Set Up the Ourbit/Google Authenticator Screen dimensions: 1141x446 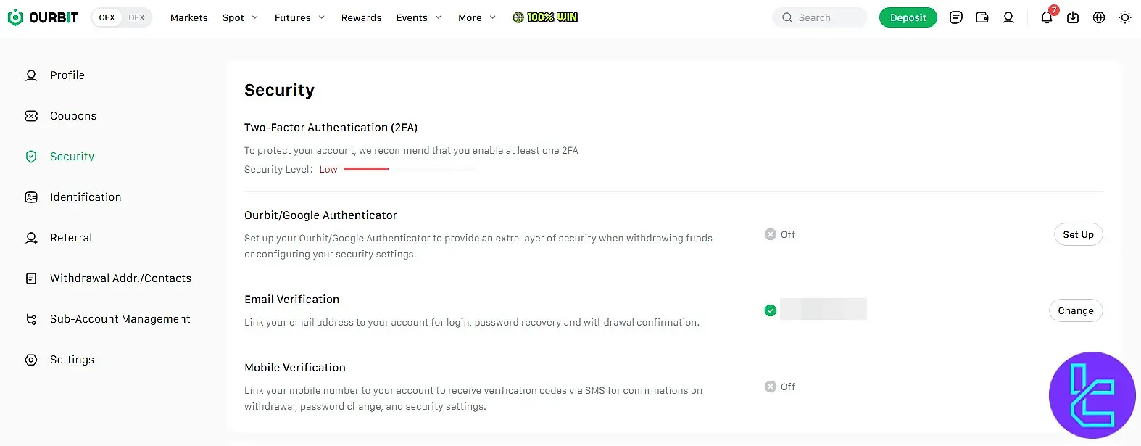point(1078,234)
